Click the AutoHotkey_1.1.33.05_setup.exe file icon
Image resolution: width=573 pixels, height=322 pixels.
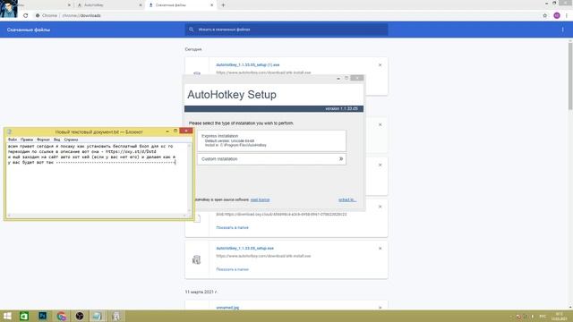pos(197,259)
